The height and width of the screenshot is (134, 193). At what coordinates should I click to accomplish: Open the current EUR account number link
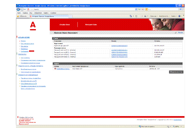point(119,57)
